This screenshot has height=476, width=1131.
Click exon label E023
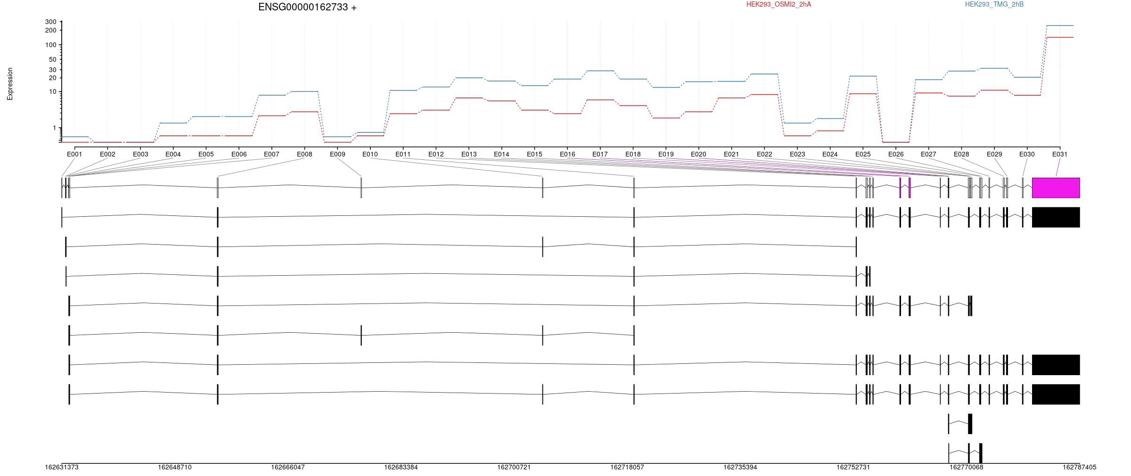pos(797,154)
